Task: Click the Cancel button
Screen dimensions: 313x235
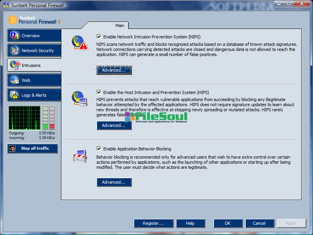Action: [x=259, y=223]
